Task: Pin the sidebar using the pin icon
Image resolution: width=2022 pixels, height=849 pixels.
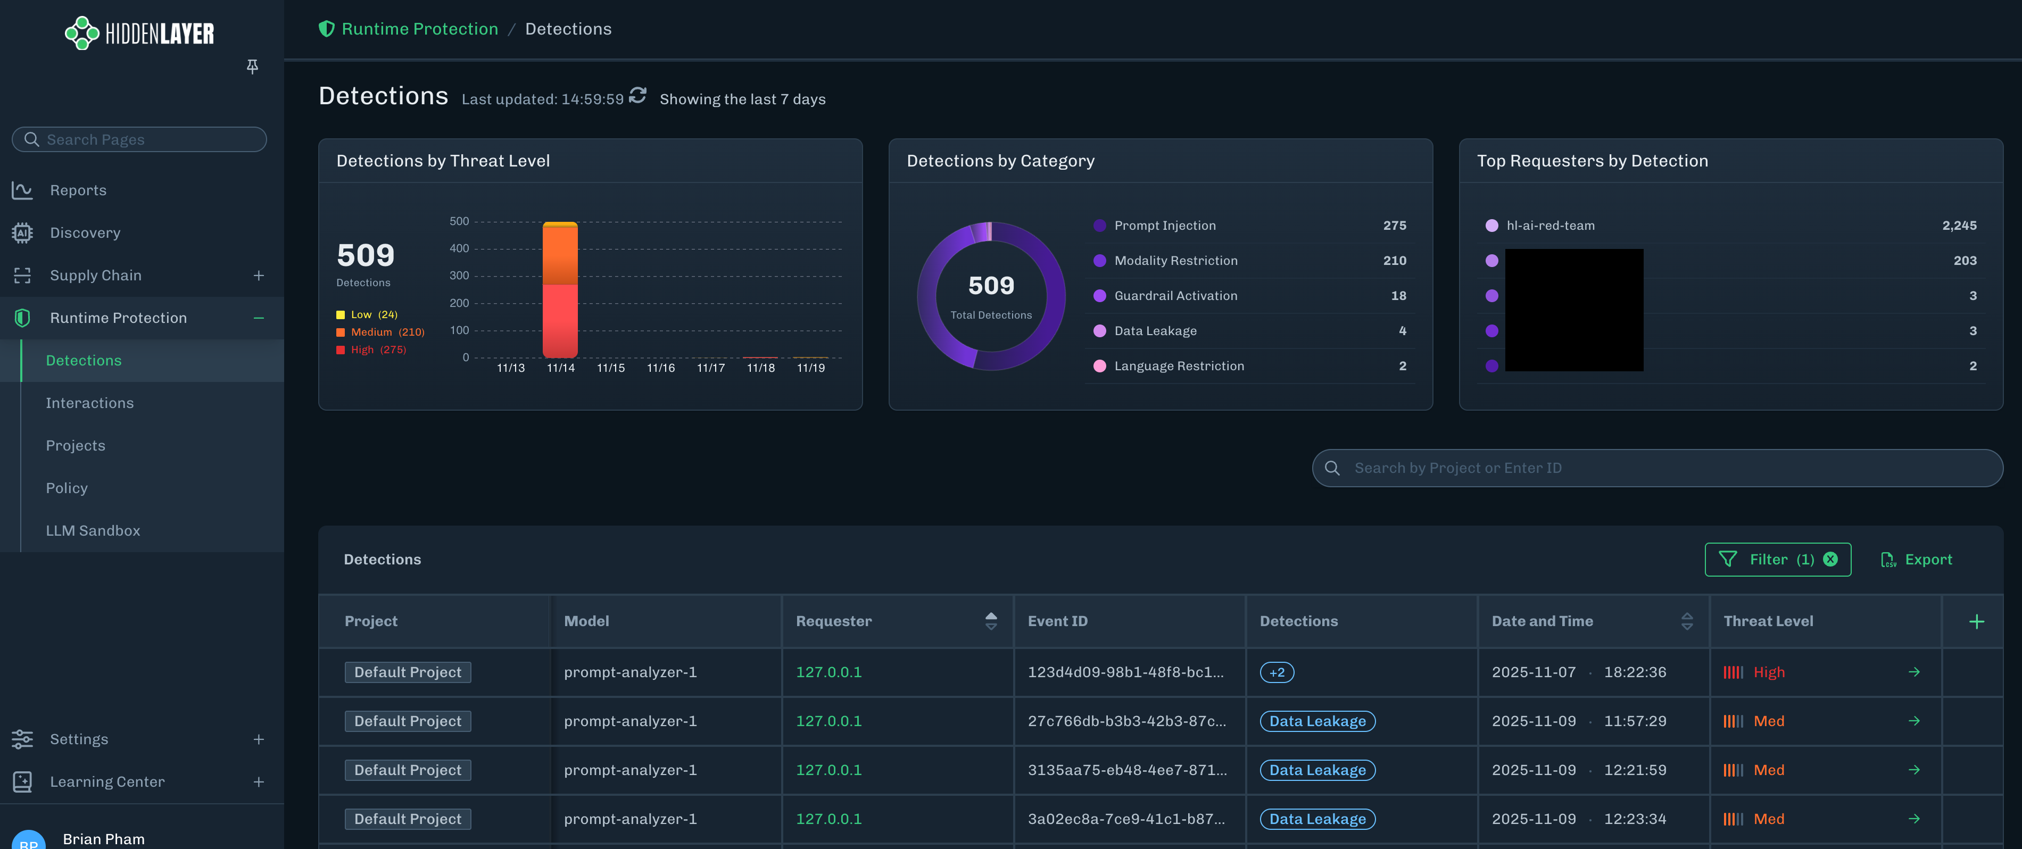Action: (252, 66)
